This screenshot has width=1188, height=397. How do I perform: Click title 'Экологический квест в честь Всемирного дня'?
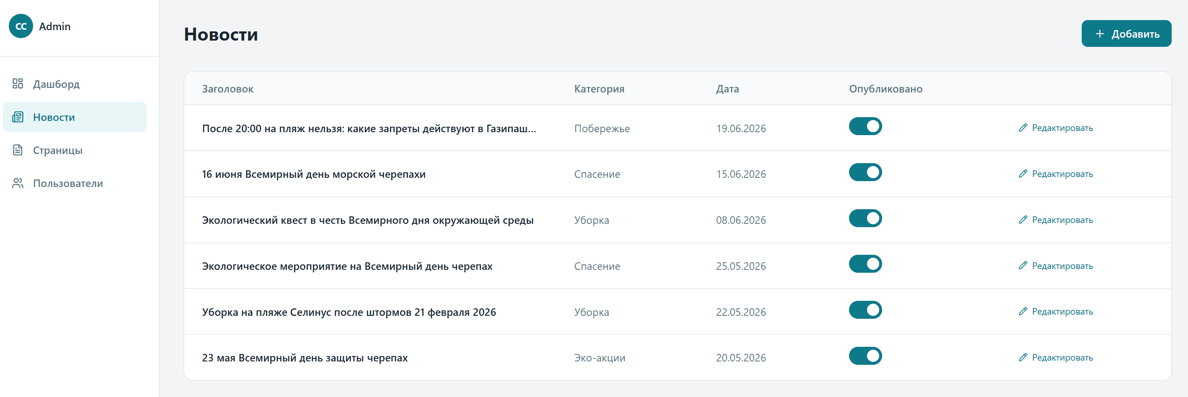[x=367, y=220]
